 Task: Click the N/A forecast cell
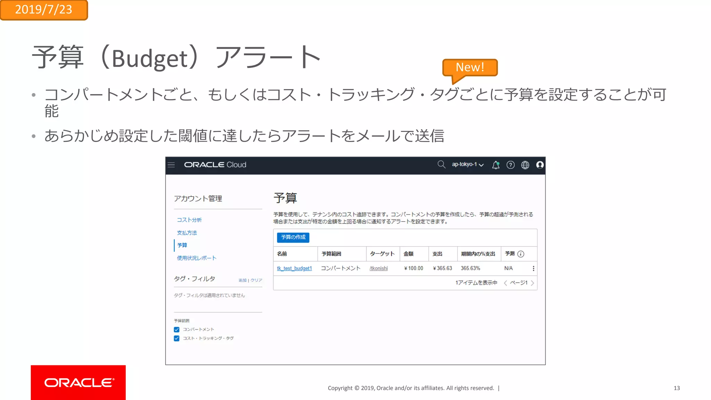click(x=508, y=268)
